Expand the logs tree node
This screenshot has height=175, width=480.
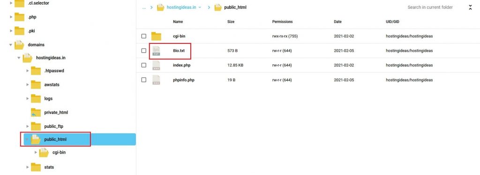[x=28, y=98]
